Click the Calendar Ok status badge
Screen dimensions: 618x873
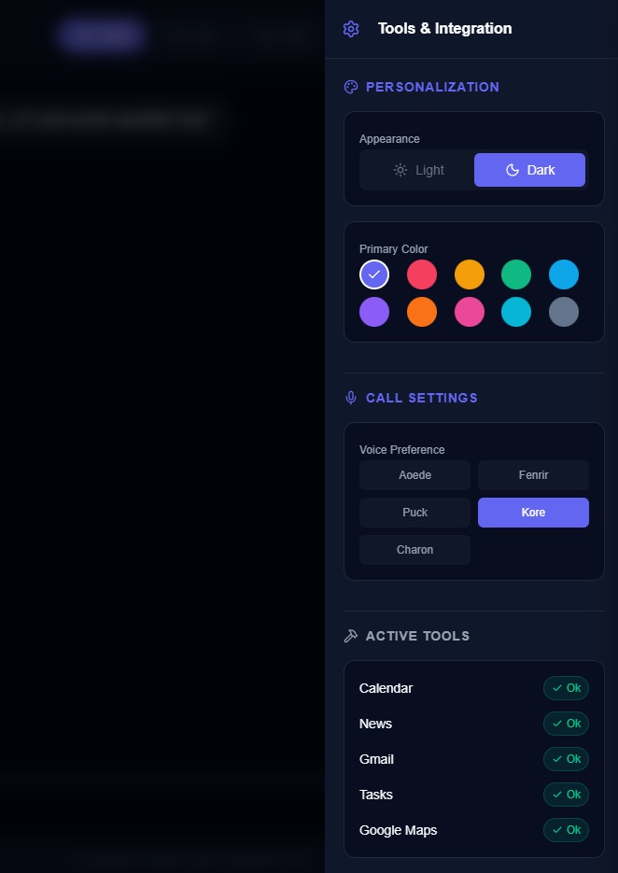click(566, 688)
